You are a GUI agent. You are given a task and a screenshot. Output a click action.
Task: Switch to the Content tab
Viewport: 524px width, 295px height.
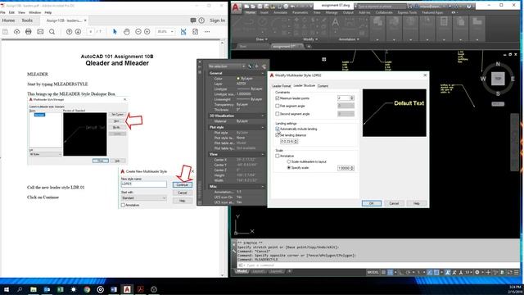click(x=323, y=86)
